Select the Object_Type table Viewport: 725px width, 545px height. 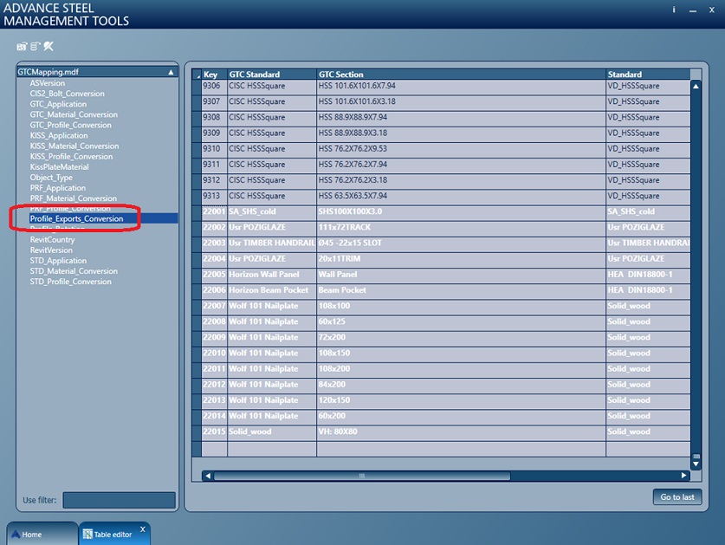pyautogui.click(x=51, y=178)
